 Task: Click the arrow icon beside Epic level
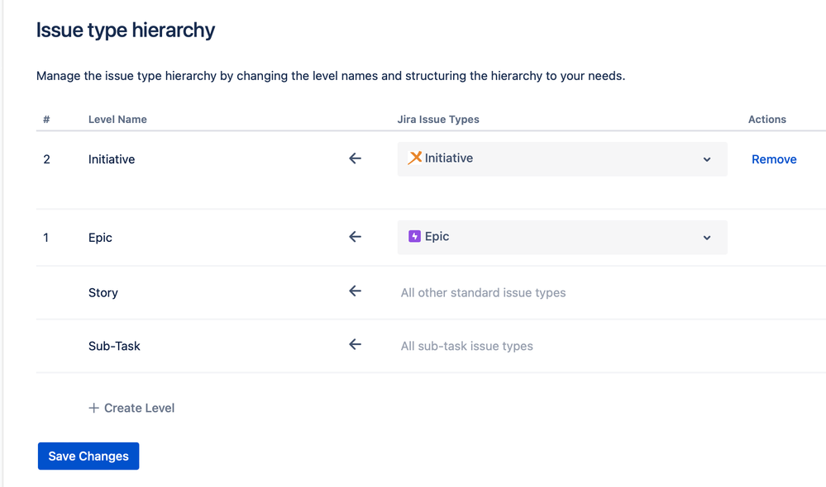355,237
